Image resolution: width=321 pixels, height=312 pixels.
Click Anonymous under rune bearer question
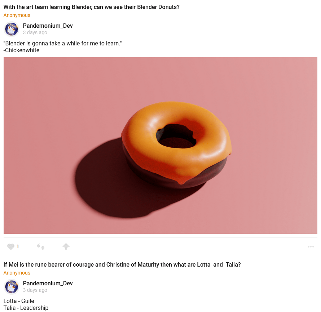coord(17,273)
